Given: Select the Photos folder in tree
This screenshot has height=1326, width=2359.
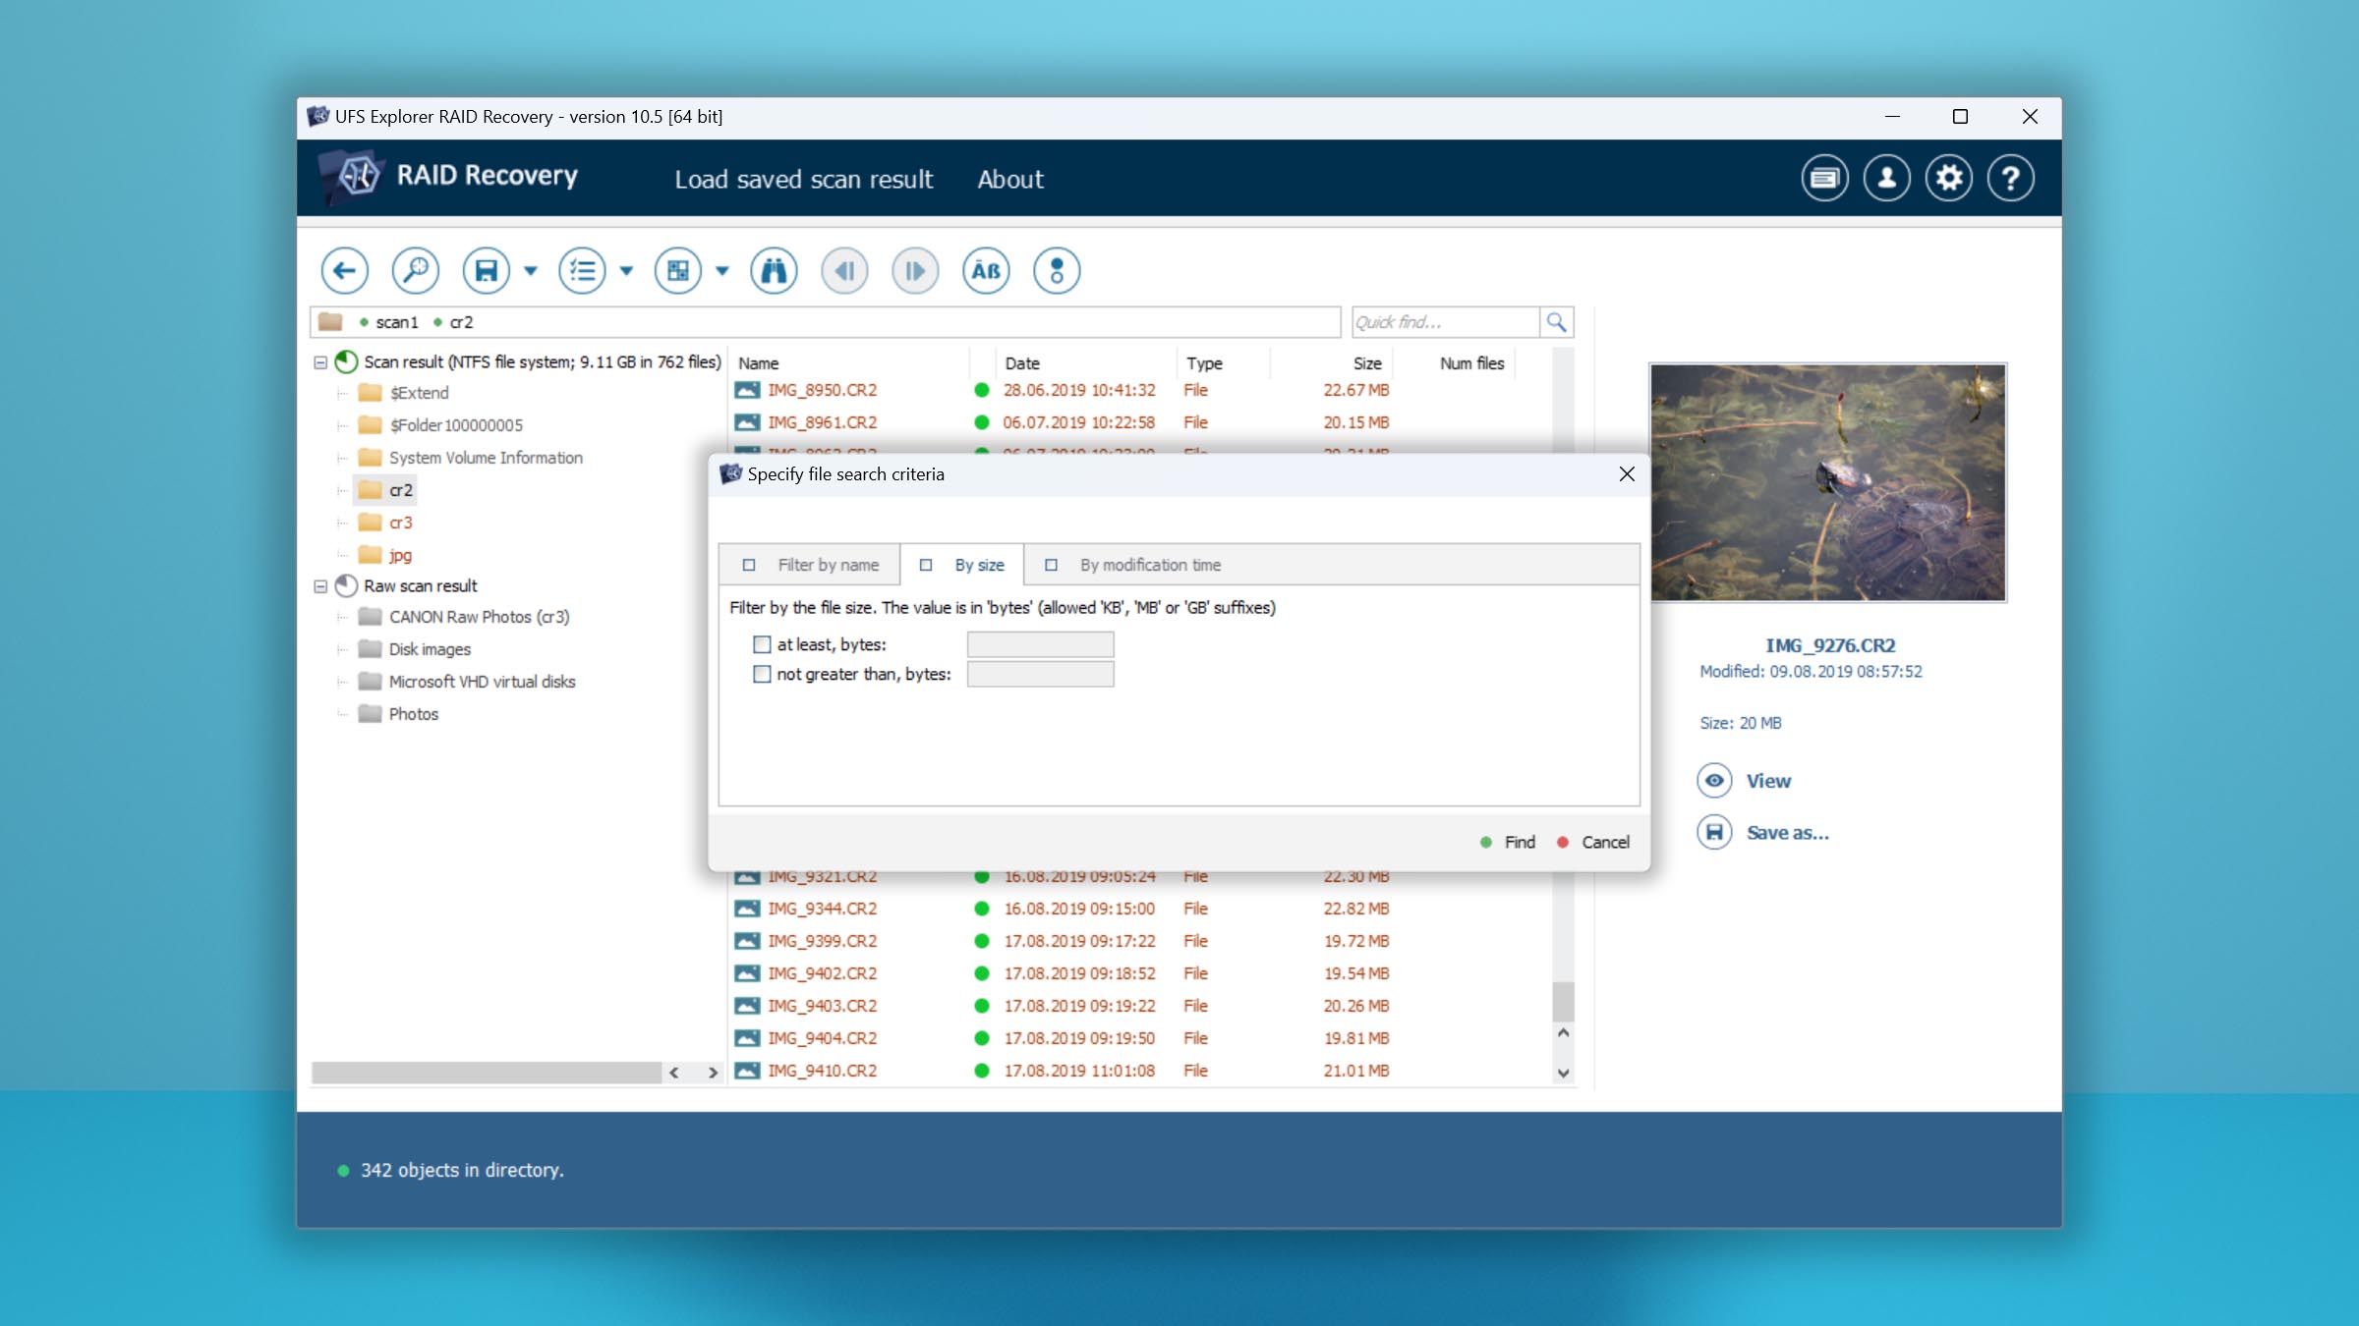Looking at the screenshot, I should pos(413,714).
